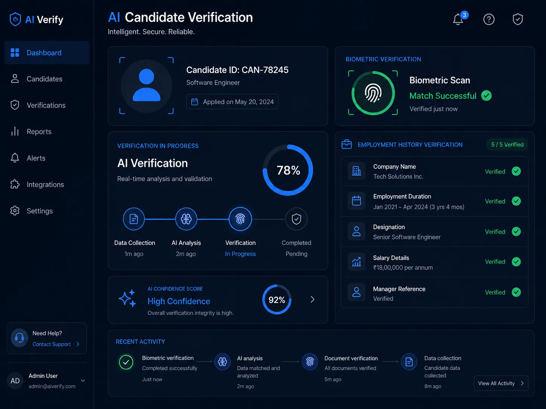Click the 78% verification progress ring

(288, 170)
